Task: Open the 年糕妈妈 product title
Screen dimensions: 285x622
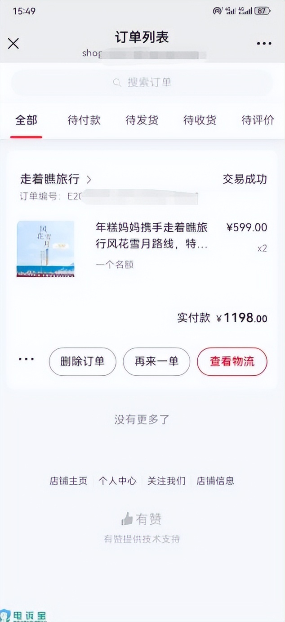Action: click(x=151, y=236)
